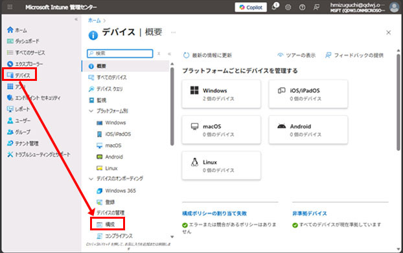Open 非準拠デバイス link
The width and height of the screenshot is (403, 253).
pos(310,214)
